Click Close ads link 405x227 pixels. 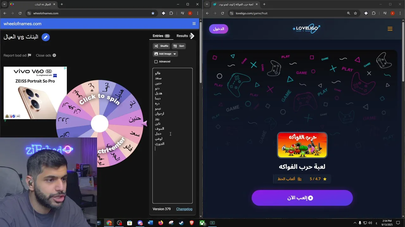(x=46, y=55)
